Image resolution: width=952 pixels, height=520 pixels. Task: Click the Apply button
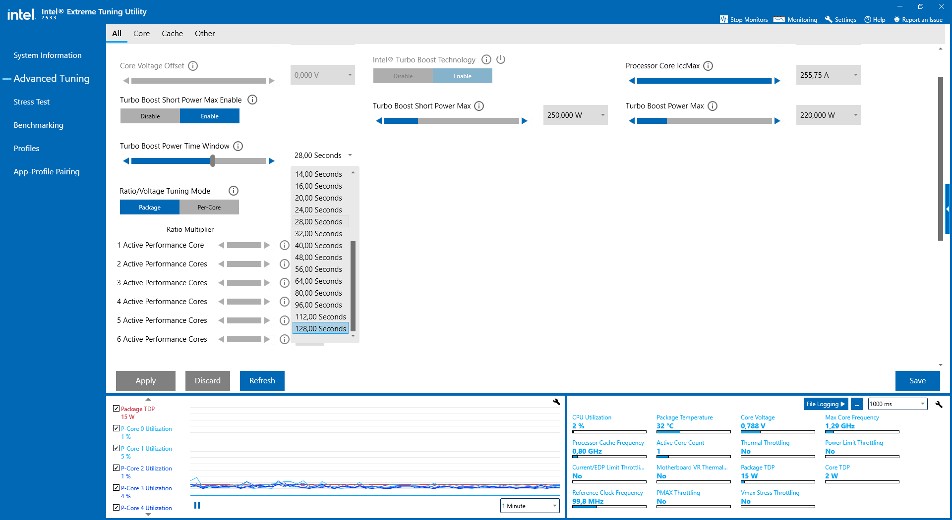(x=146, y=381)
